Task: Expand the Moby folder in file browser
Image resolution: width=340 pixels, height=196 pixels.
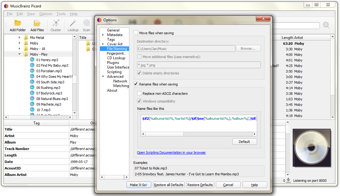Action: [19, 43]
